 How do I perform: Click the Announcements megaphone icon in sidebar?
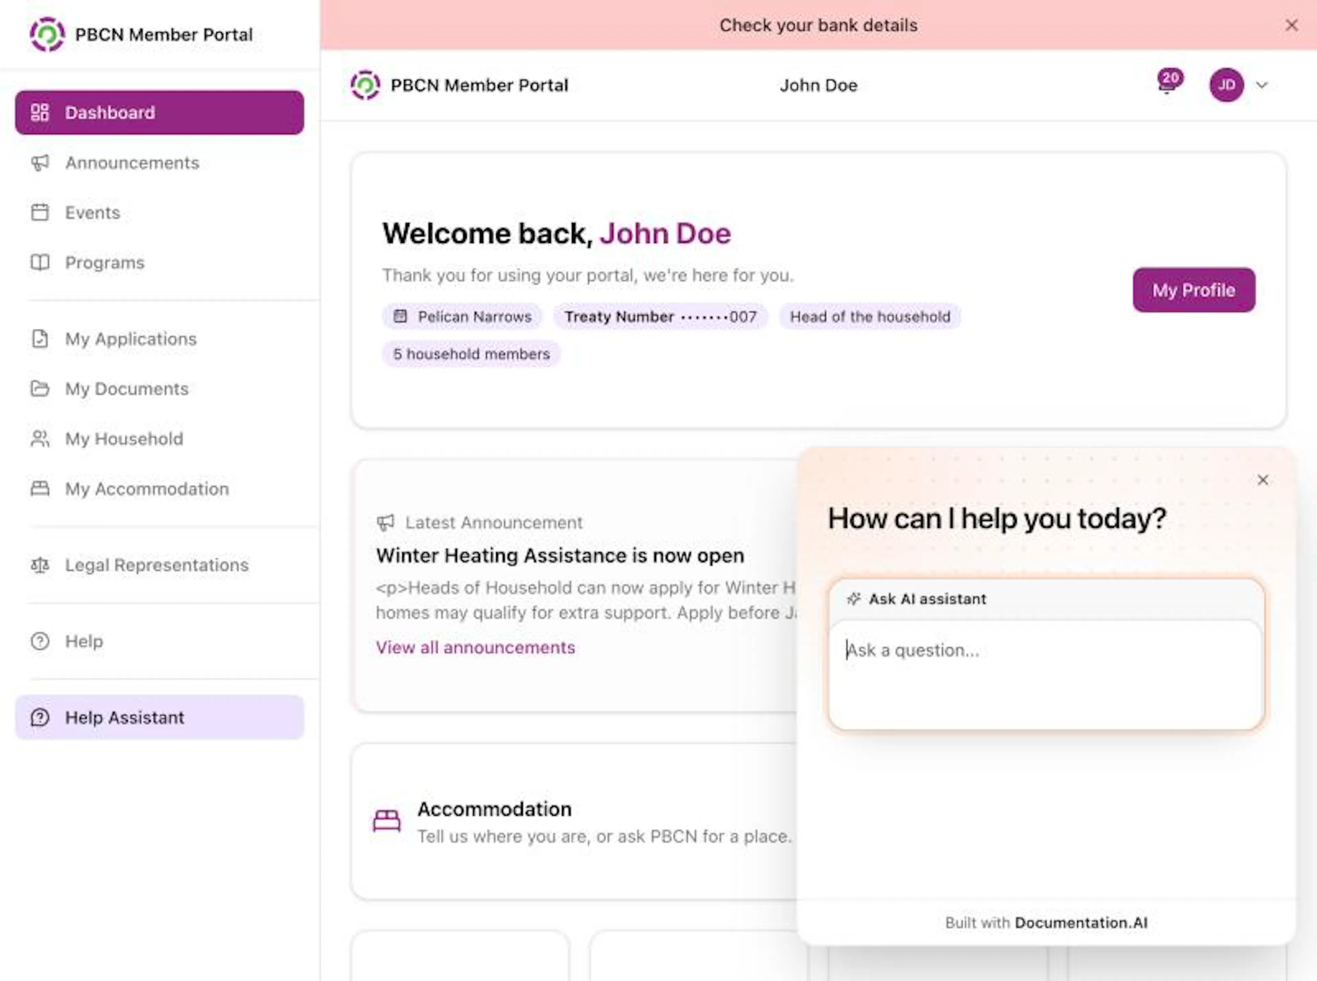[x=40, y=163]
